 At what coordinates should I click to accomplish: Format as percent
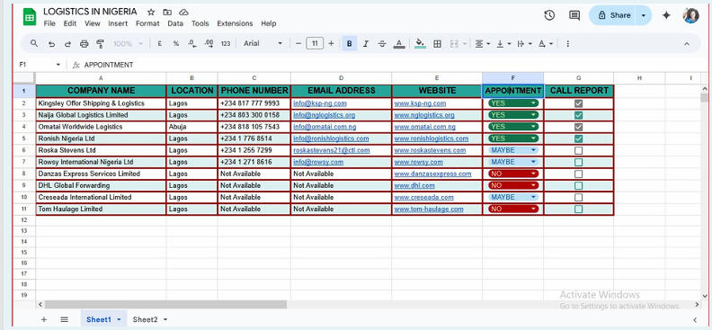pyautogui.click(x=175, y=43)
